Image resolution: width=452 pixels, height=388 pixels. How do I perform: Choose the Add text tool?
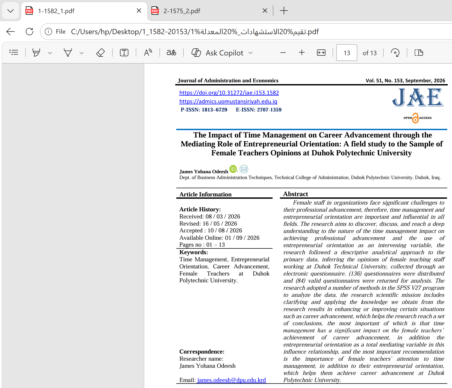pyautogui.click(x=124, y=53)
